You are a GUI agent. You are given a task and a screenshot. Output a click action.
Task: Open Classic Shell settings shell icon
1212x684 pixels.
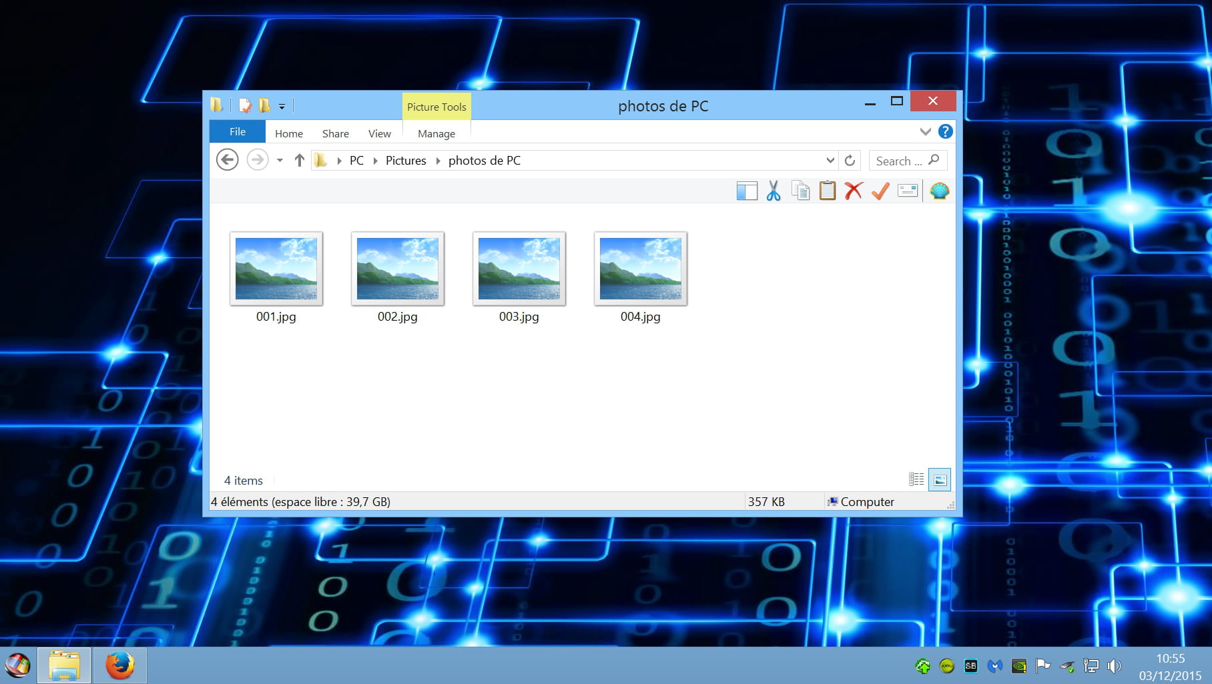940,191
